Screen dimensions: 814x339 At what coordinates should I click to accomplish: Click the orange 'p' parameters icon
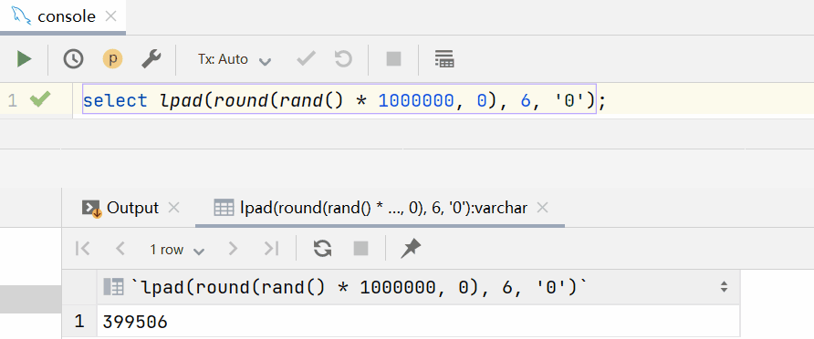pos(112,59)
